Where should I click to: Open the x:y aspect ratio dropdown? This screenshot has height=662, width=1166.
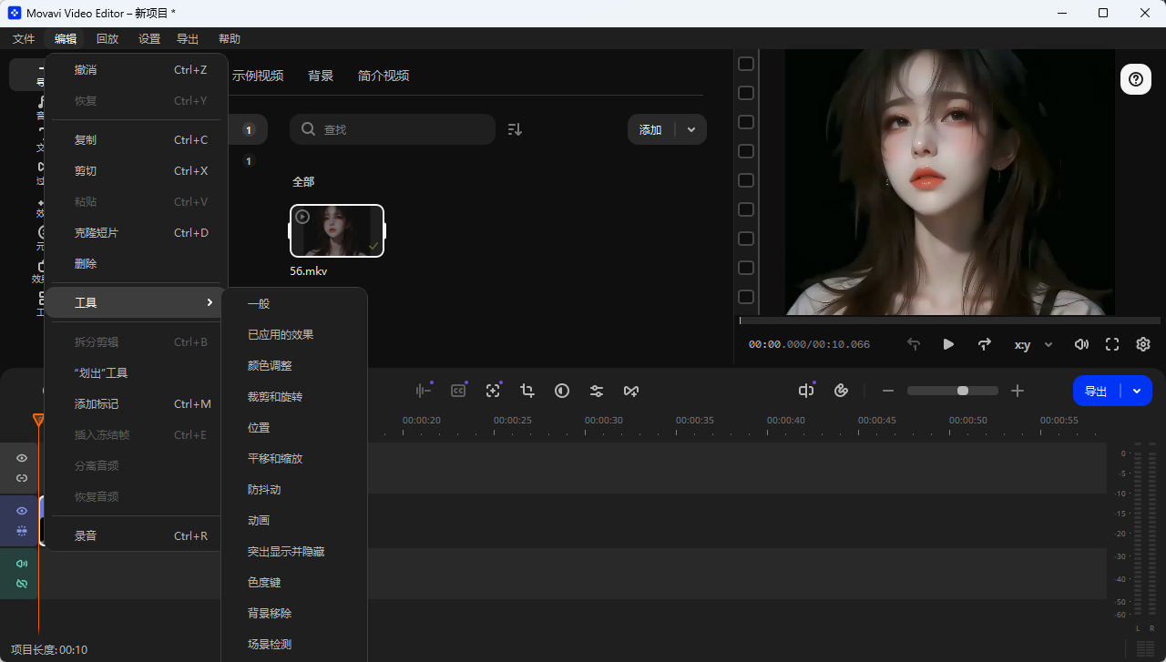tap(1033, 344)
